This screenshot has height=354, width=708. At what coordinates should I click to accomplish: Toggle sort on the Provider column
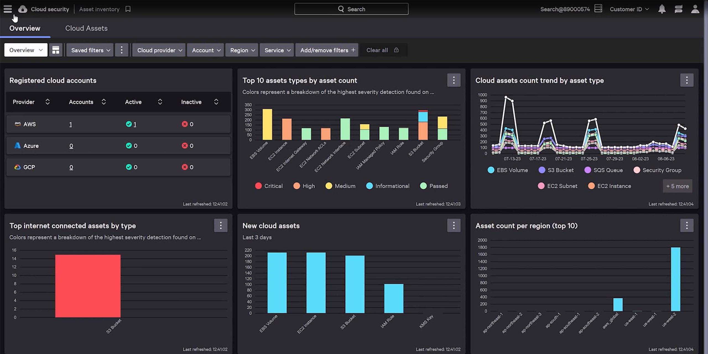pyautogui.click(x=47, y=102)
